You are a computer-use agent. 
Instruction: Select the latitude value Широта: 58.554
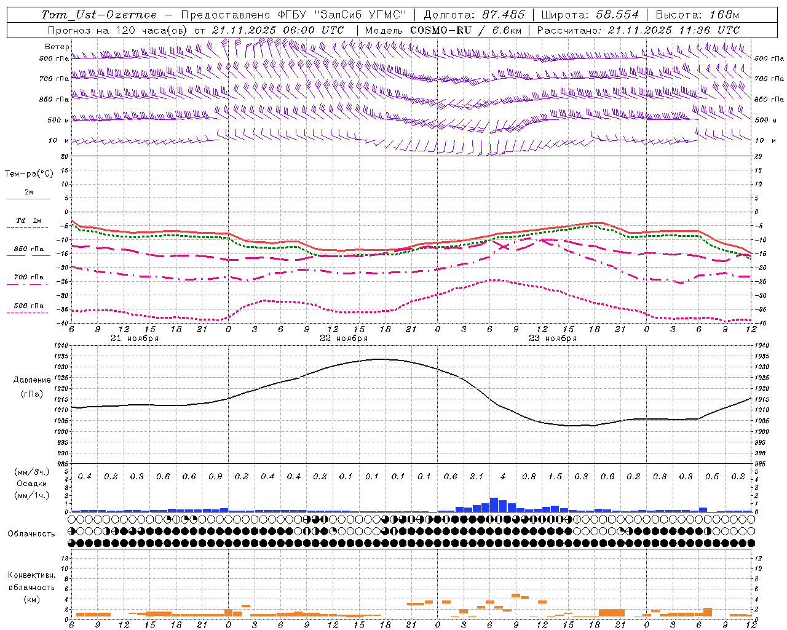pos(590,15)
